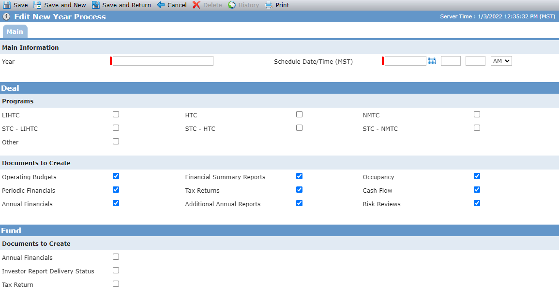Screen dimensions: 559x298
Task: Click the red Delete X icon
Action: coord(196,5)
